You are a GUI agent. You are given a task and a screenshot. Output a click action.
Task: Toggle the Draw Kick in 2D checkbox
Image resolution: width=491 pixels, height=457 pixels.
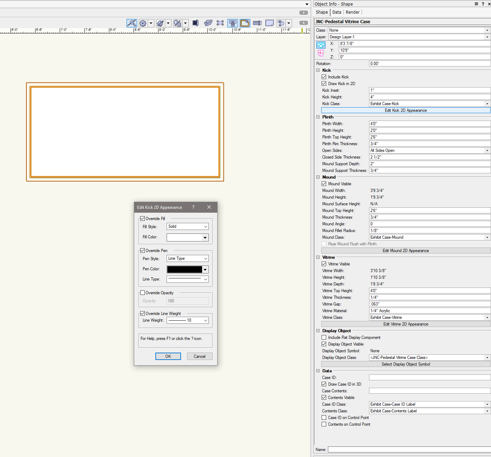324,84
